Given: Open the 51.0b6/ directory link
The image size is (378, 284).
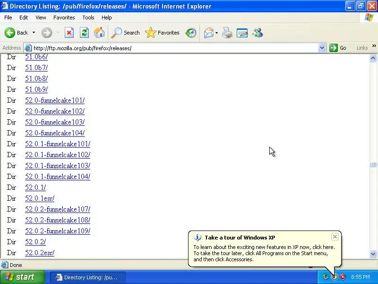Looking at the screenshot, I should click(36, 57).
